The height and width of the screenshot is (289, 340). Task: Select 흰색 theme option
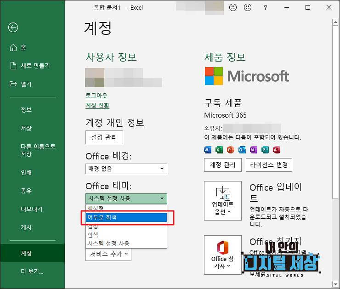pos(126,235)
